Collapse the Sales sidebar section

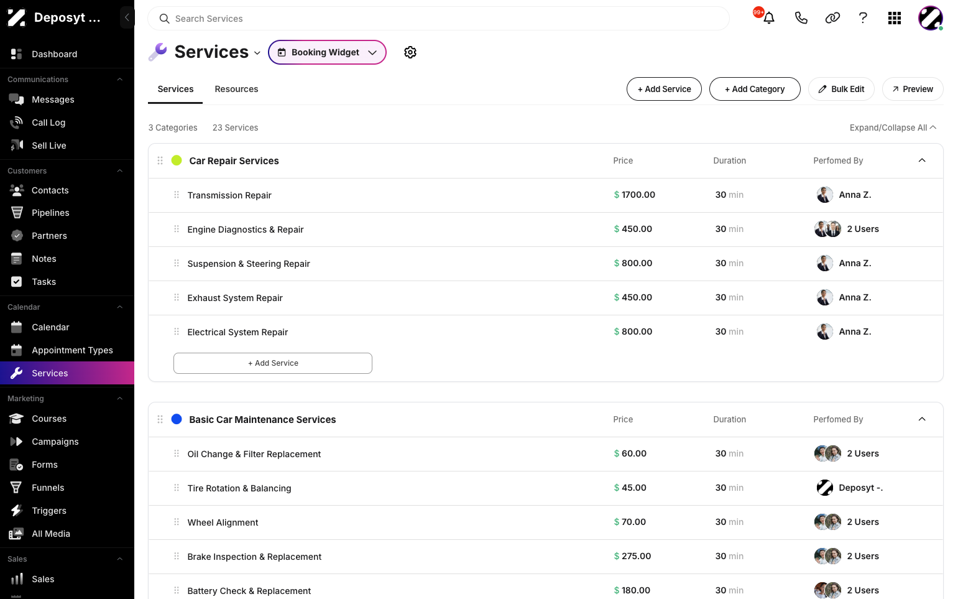(x=120, y=559)
